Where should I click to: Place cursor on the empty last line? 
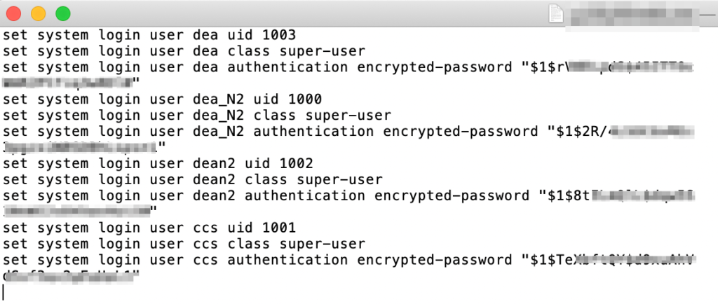pyautogui.click(x=4, y=291)
